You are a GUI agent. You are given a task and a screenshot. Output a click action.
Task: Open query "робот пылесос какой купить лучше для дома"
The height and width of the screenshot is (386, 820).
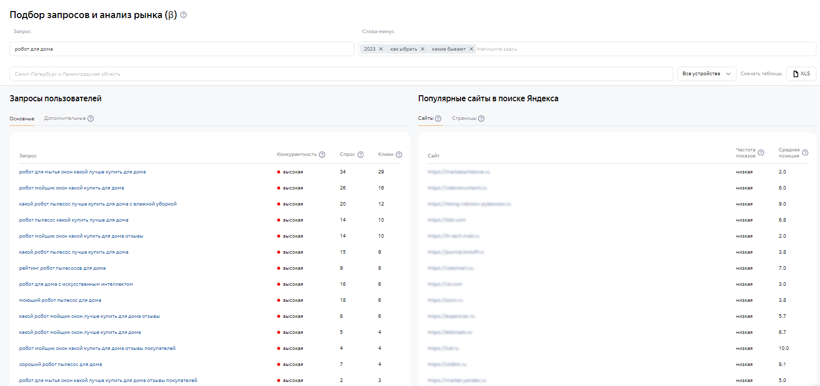pos(74,220)
